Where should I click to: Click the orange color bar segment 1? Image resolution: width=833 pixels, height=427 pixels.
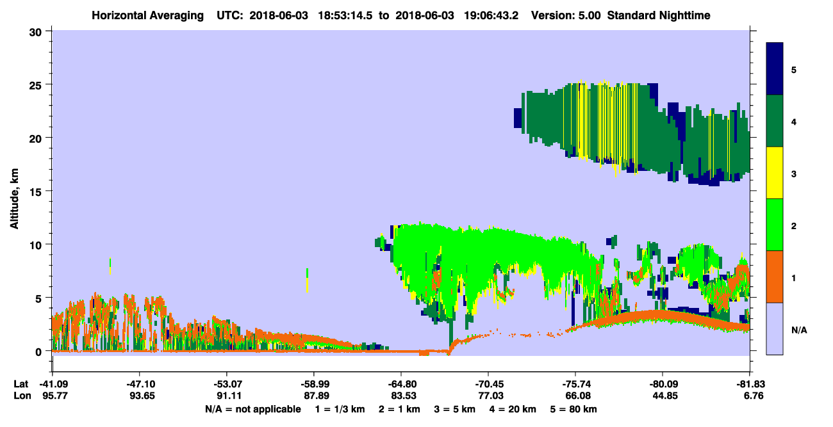pyautogui.click(x=775, y=277)
